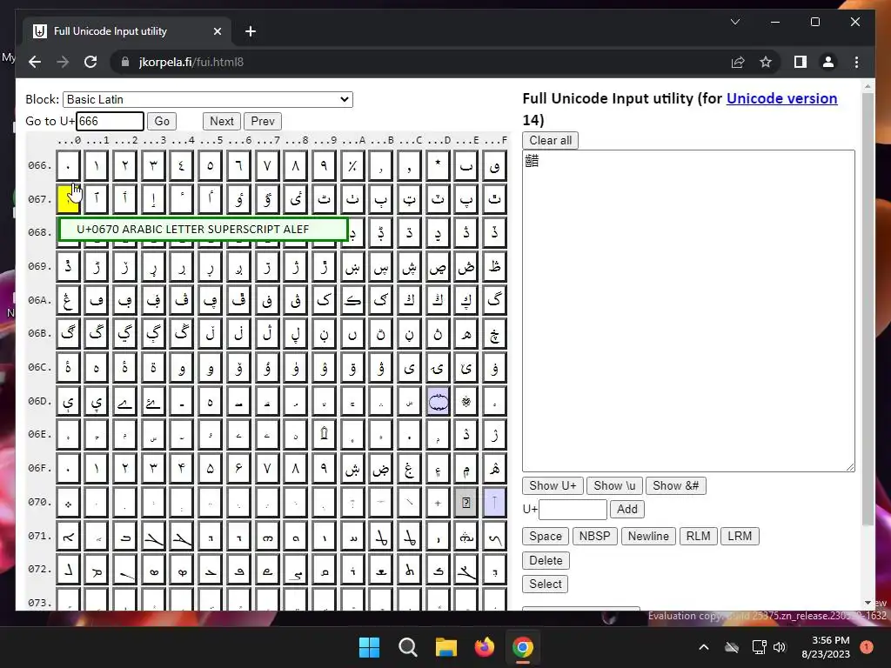Click the NBSP button
The height and width of the screenshot is (668, 891).
[x=594, y=536]
